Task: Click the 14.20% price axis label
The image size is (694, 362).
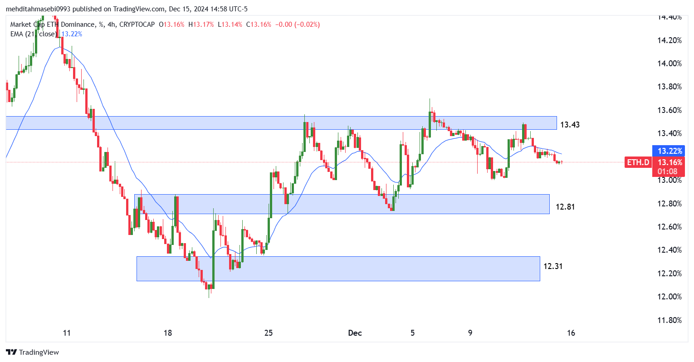Action: [670, 40]
